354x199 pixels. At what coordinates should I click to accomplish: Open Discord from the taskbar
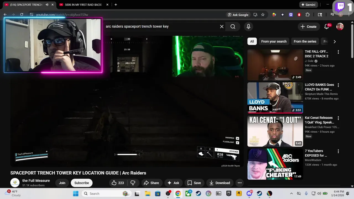pos(249,193)
